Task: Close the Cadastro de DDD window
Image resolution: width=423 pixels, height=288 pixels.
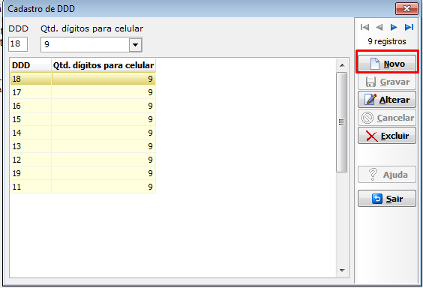Action: tap(406, 9)
